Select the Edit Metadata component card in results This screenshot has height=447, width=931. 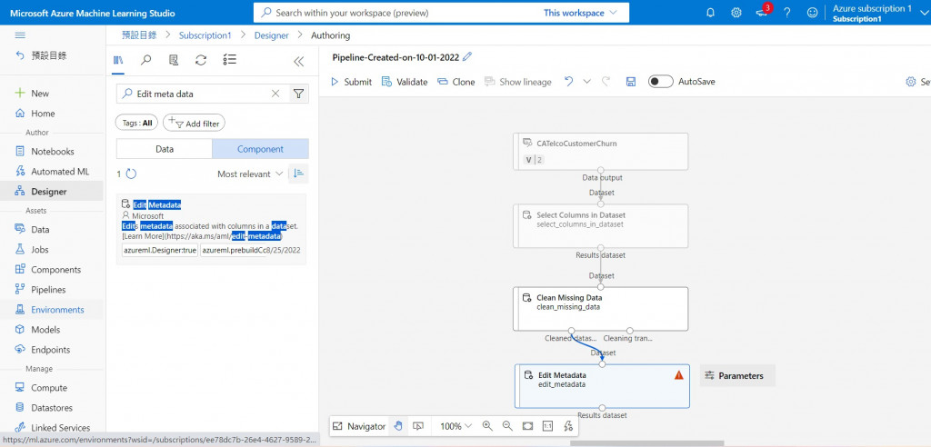click(x=211, y=229)
